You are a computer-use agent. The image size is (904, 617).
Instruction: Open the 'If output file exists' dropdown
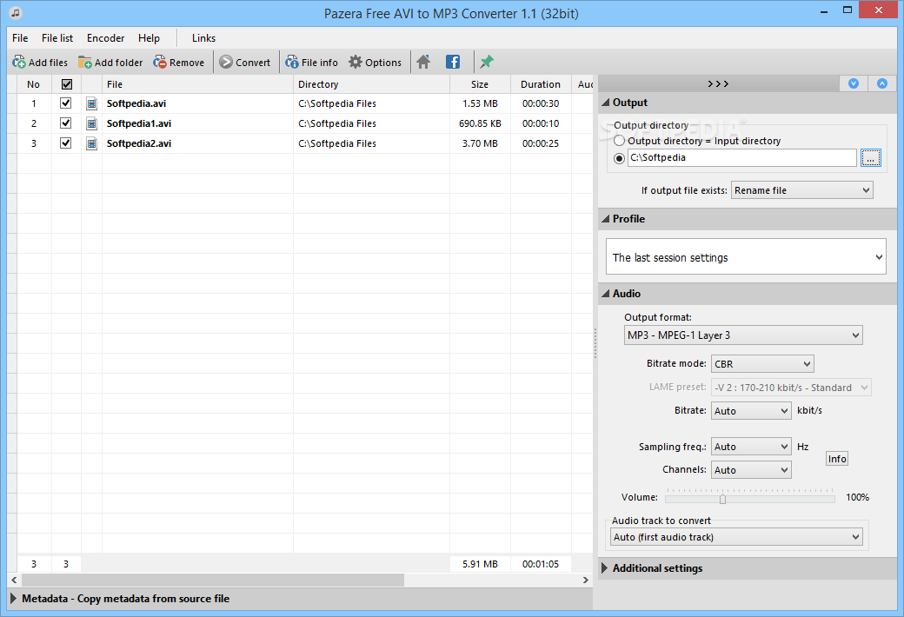802,190
